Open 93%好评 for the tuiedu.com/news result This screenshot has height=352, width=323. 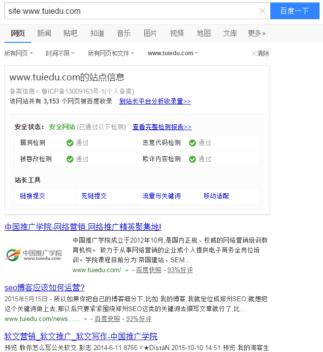139,318
